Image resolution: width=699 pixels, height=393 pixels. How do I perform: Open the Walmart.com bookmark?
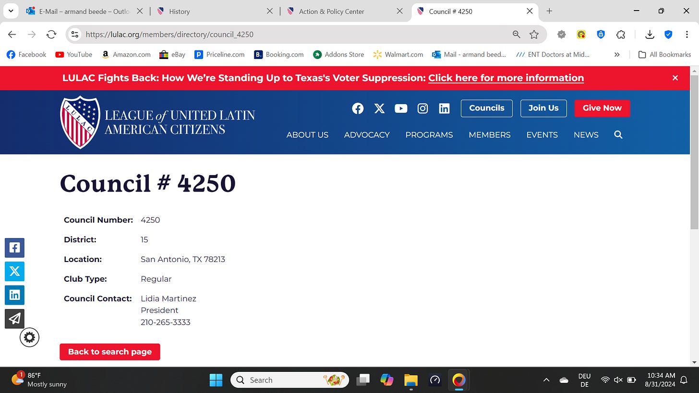(398, 55)
